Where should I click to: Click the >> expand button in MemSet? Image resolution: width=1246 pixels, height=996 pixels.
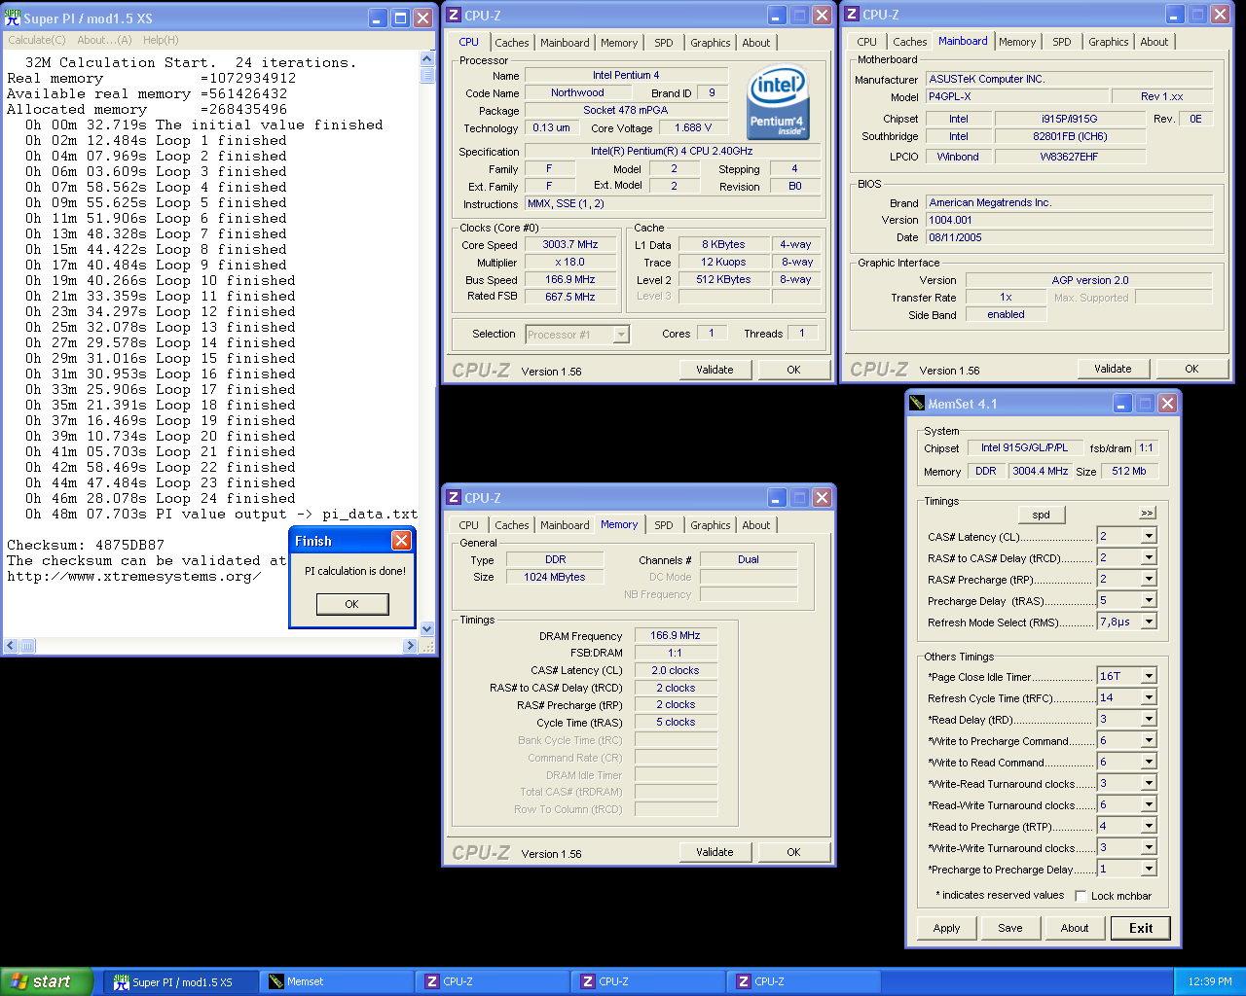coord(1147,513)
